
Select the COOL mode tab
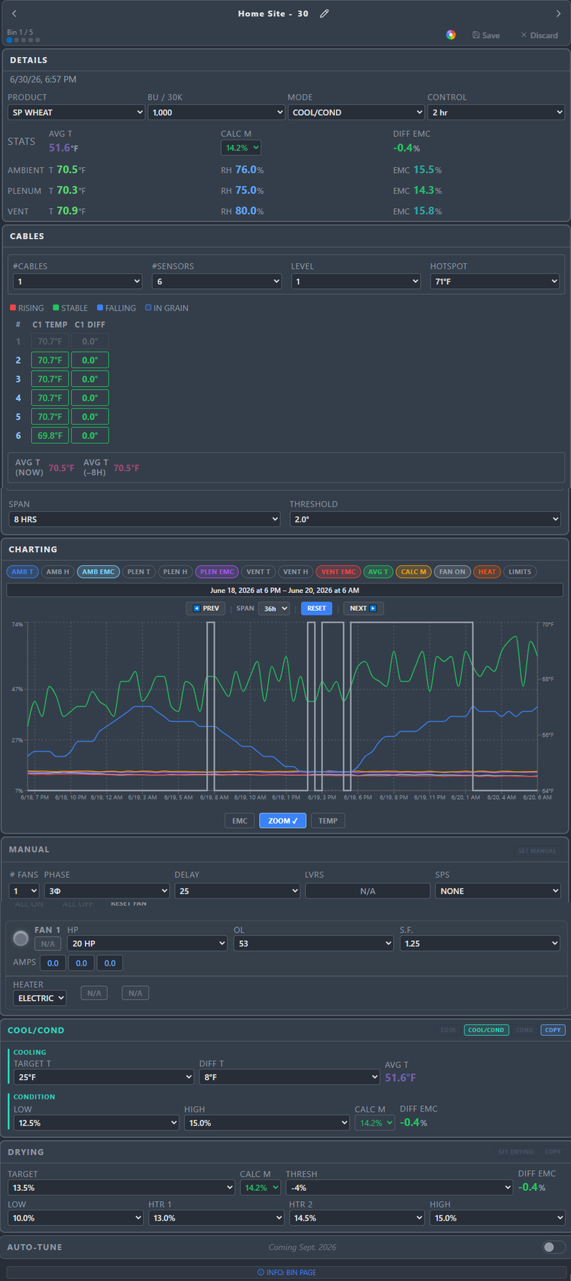(449, 1030)
